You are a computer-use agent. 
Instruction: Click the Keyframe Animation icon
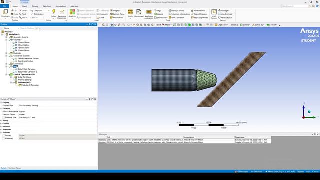tap(149, 12)
